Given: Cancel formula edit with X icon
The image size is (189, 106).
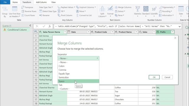Looking at the screenshot, I should 37,26.
